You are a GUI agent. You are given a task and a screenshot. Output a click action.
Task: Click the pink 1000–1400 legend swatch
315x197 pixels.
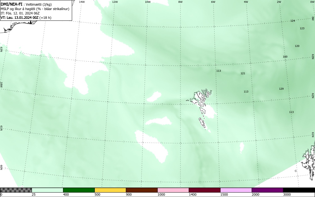pos(173,190)
